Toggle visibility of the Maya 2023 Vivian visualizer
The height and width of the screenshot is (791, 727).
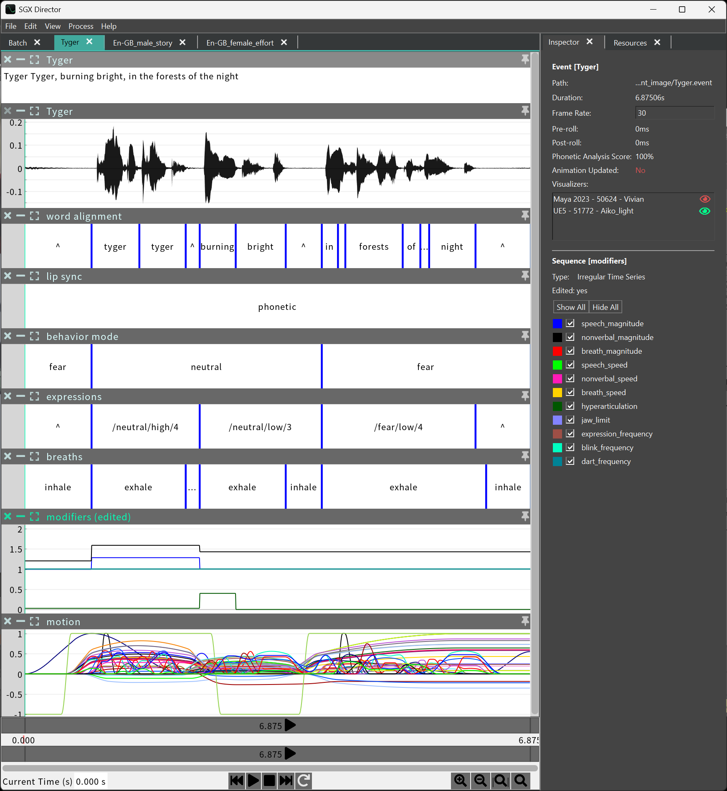click(x=704, y=199)
